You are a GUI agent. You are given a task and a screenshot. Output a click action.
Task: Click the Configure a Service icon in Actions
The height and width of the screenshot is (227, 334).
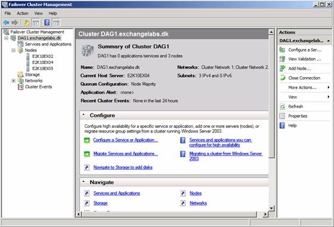click(x=282, y=50)
